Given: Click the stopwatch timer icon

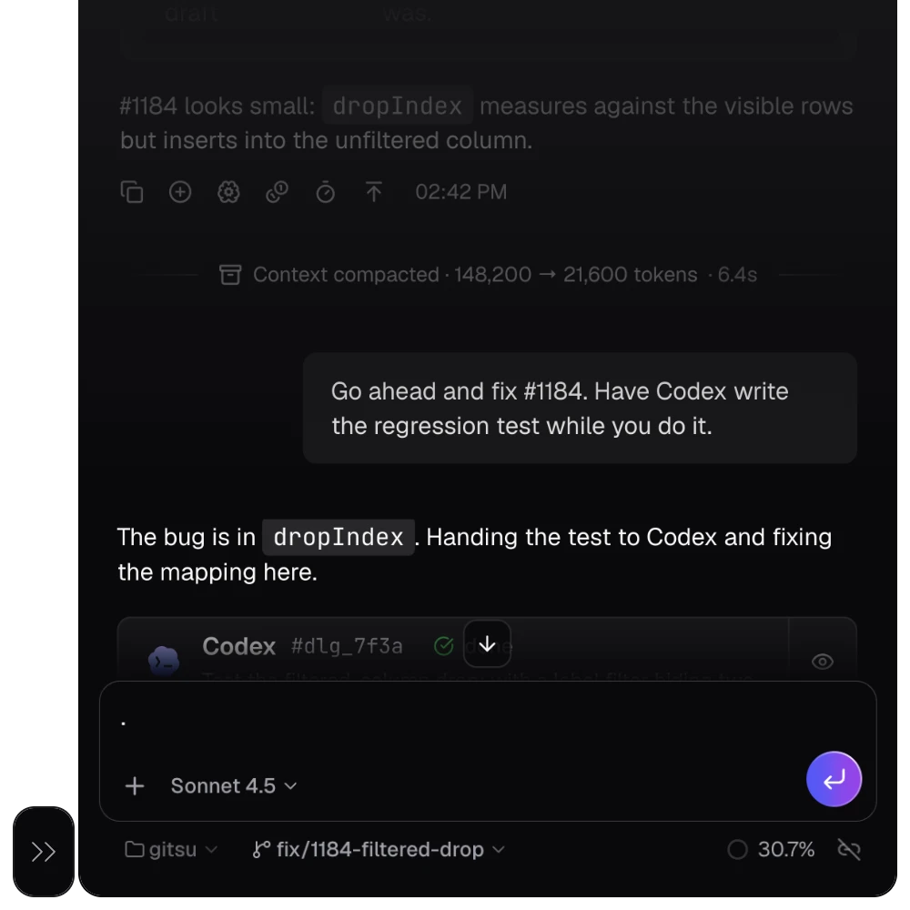Looking at the screenshot, I should click(325, 192).
